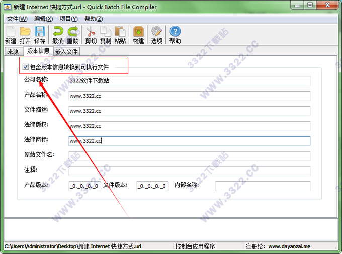Close the Quick Batch File Compiler window
This screenshot has width=342, height=254.
(x=327, y=5)
